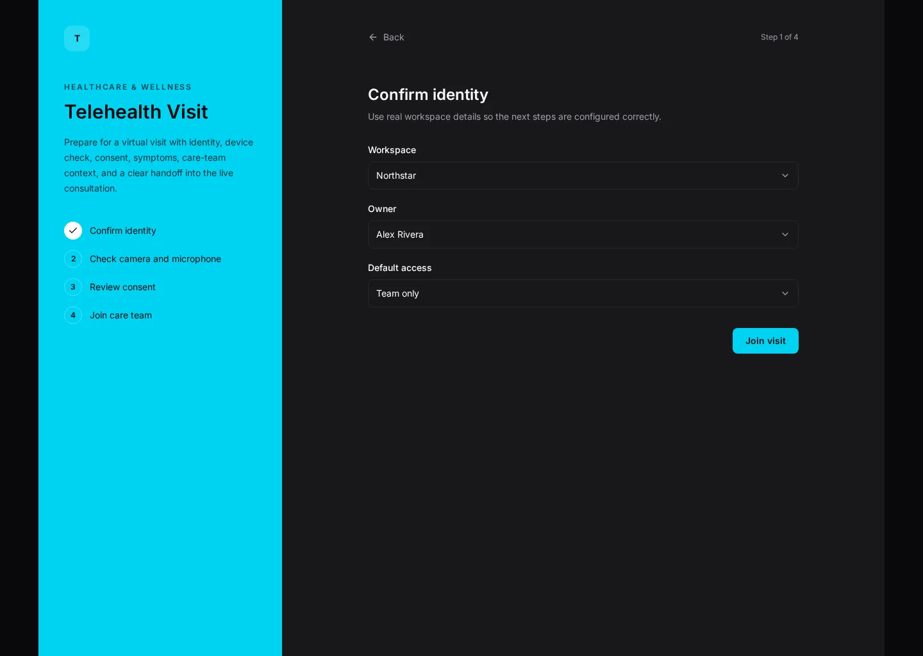Click step 2 number circle
This screenshot has height=656, width=923.
[x=73, y=259]
